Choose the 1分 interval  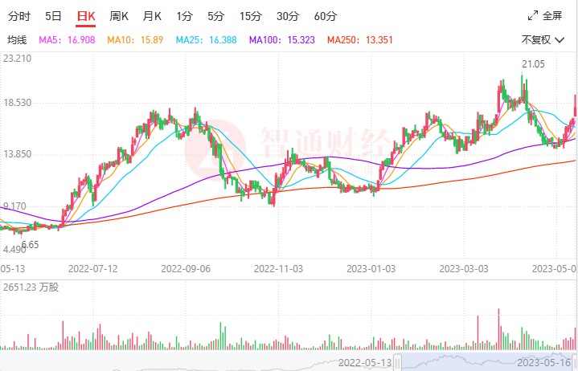(185, 16)
